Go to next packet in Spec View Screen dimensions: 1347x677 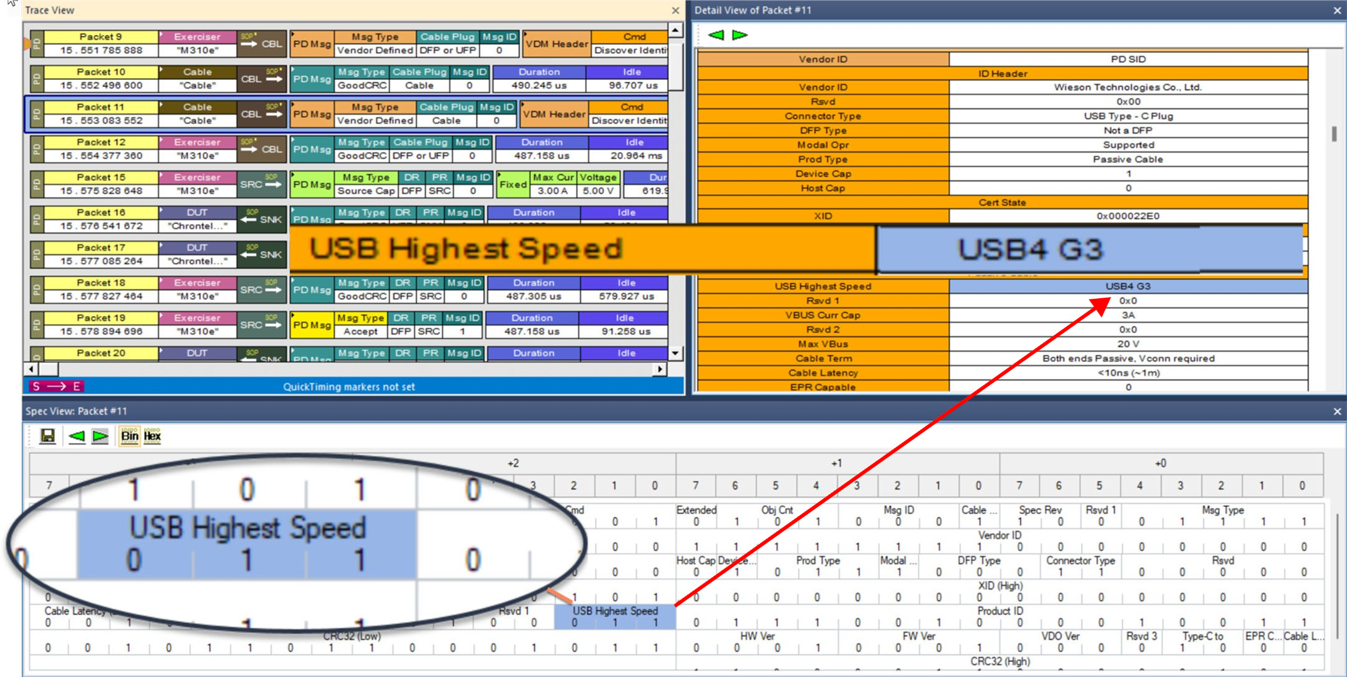tap(100, 436)
